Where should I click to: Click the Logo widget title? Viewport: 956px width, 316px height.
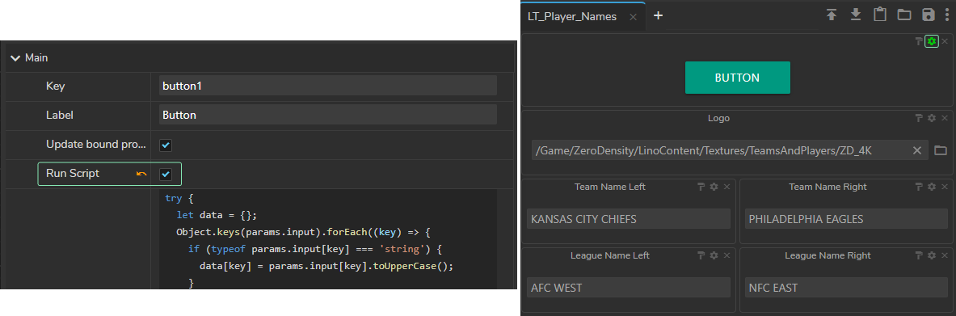[718, 118]
